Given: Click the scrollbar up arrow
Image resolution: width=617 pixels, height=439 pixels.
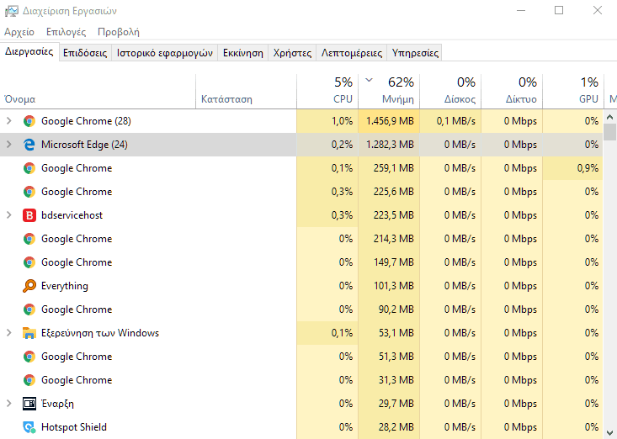Looking at the screenshot, I should 610,117.
